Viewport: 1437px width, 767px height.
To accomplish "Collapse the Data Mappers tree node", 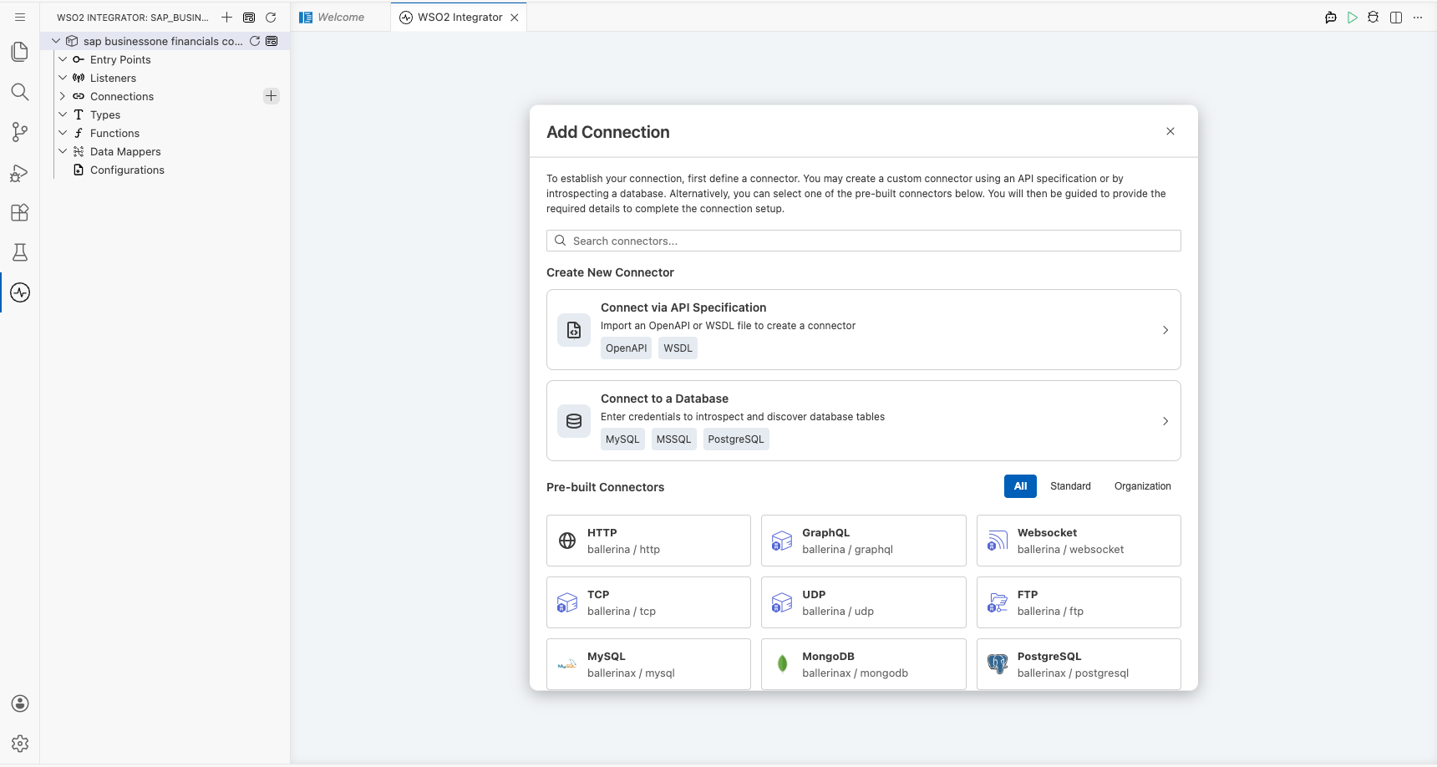I will (x=63, y=151).
